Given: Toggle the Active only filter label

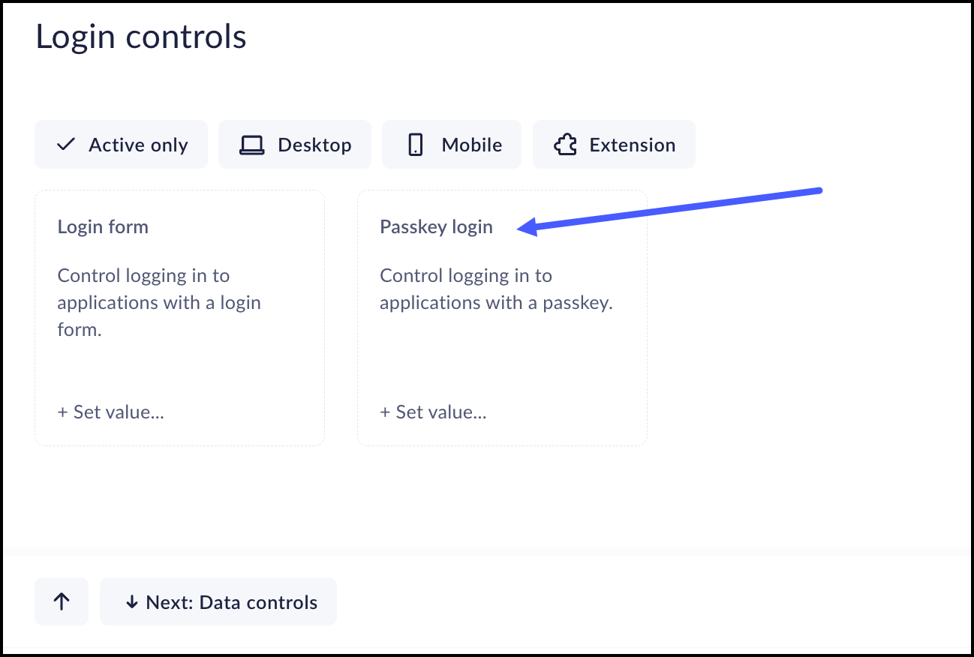Looking at the screenshot, I should coord(138,145).
